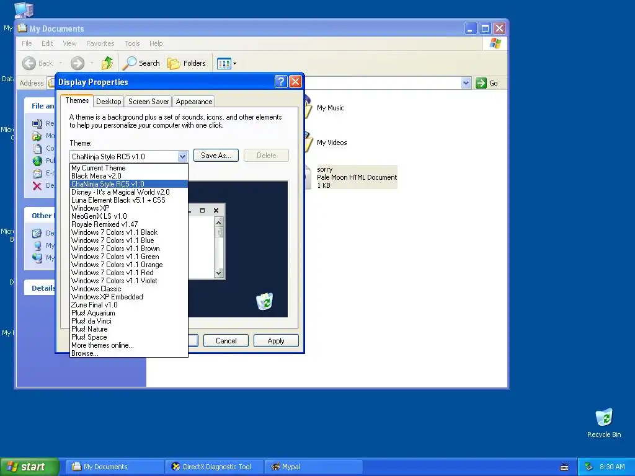Screen dimensions: 635x476
Task: Open the View menu
Action: [69, 43]
